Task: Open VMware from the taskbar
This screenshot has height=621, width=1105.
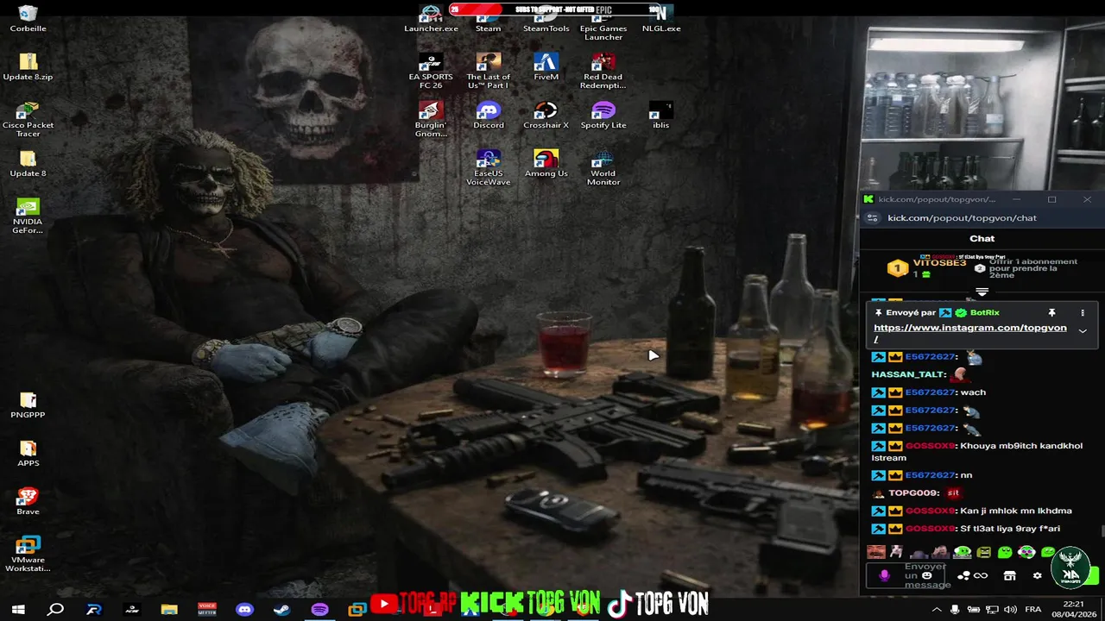Action: pyautogui.click(x=357, y=609)
